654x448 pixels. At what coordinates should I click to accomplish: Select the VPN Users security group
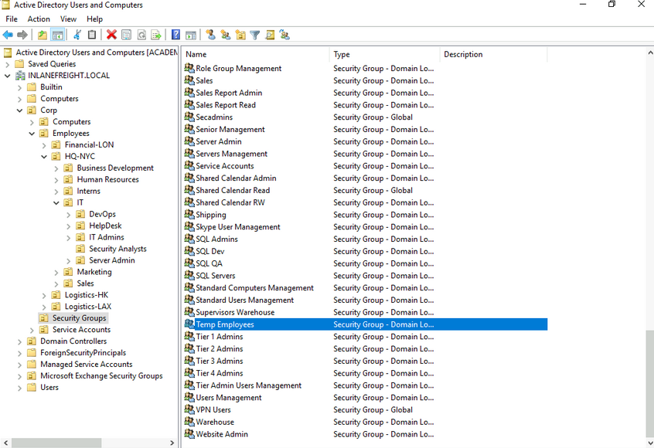click(213, 410)
